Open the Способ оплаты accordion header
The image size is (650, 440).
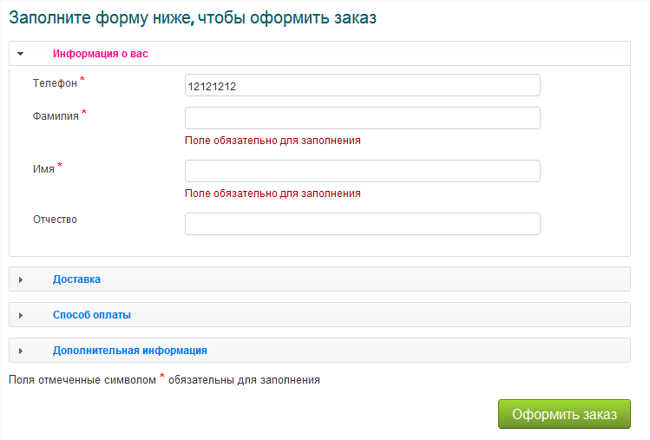(x=92, y=315)
